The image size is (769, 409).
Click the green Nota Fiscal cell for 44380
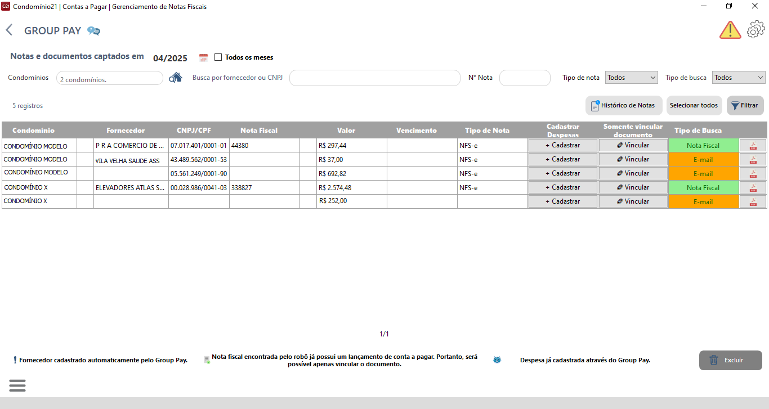[x=703, y=145]
